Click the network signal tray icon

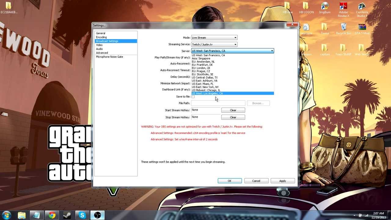pos(366,215)
